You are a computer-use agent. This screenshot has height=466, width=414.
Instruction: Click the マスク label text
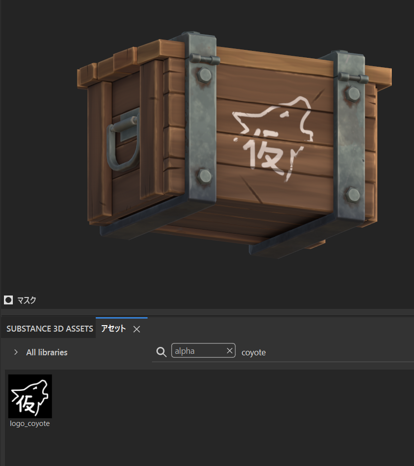(27, 300)
